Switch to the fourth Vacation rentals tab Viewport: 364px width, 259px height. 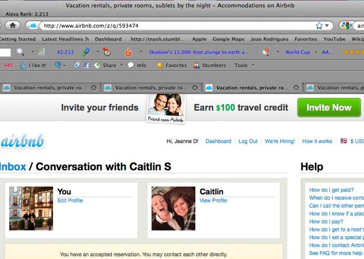click(334, 88)
